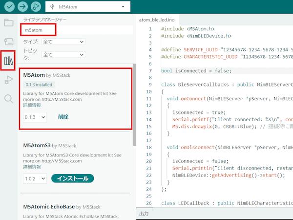Start debugging with the Debug button

[37, 7]
